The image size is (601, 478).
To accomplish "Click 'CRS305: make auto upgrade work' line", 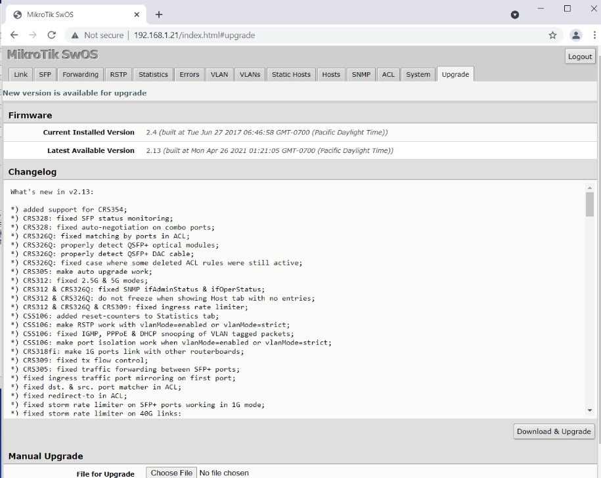I will pos(81,272).
